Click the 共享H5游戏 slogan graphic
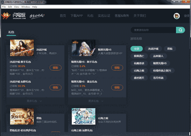The width and height of the screenshot is (191, 136). click(37, 16)
